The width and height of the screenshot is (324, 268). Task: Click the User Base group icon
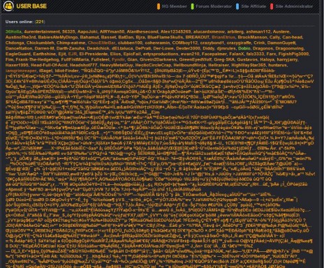tap(8, 6)
